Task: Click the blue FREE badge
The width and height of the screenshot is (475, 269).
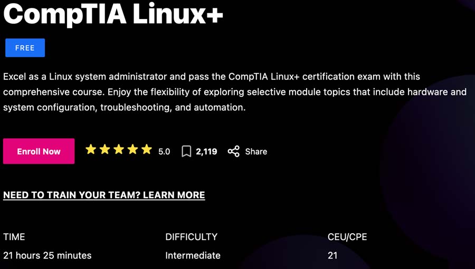Action: pyautogui.click(x=25, y=48)
